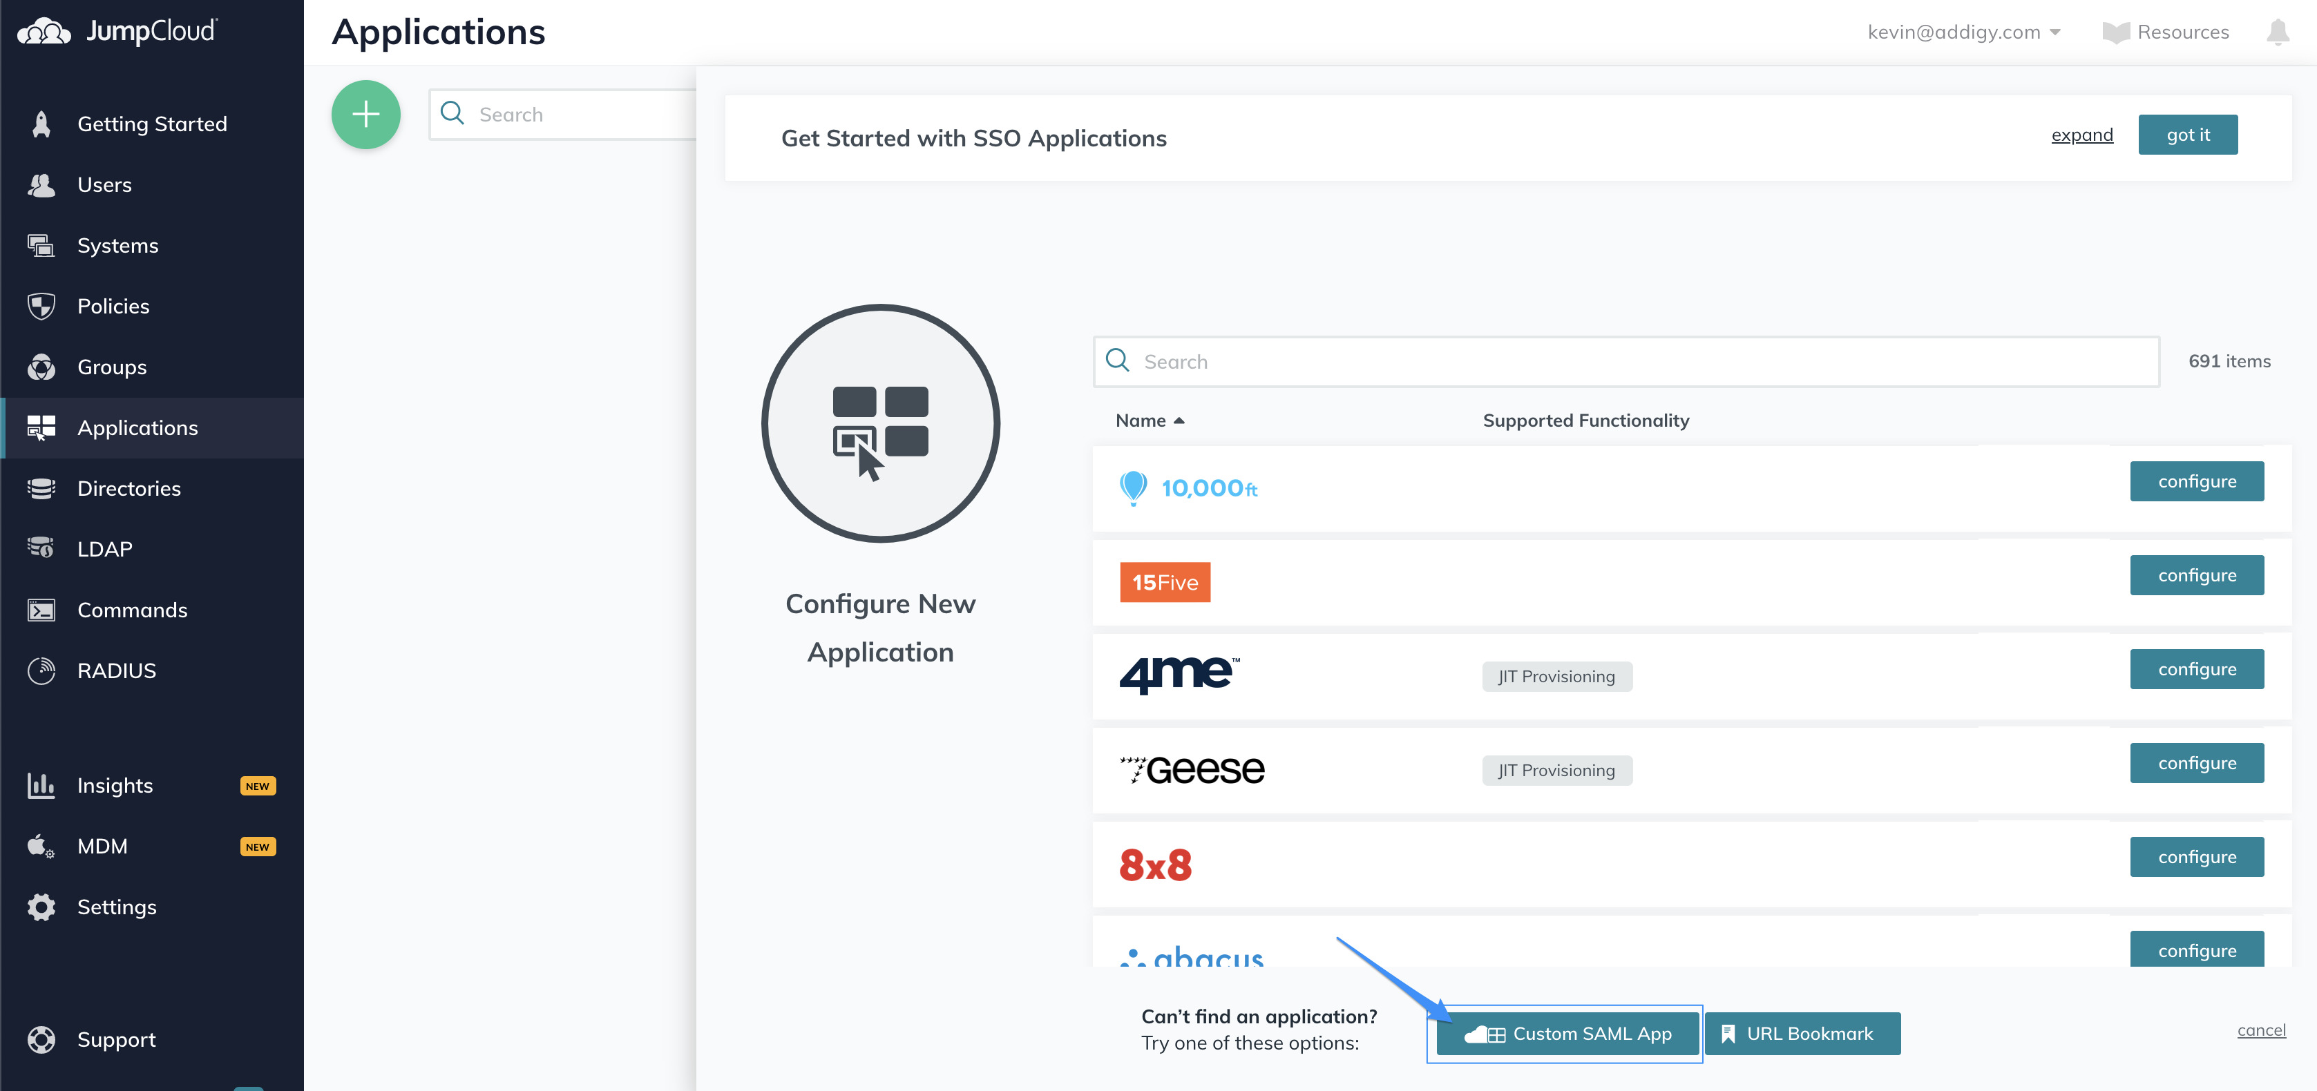Click the got it button
The width and height of the screenshot is (2317, 1091).
tap(2188, 135)
